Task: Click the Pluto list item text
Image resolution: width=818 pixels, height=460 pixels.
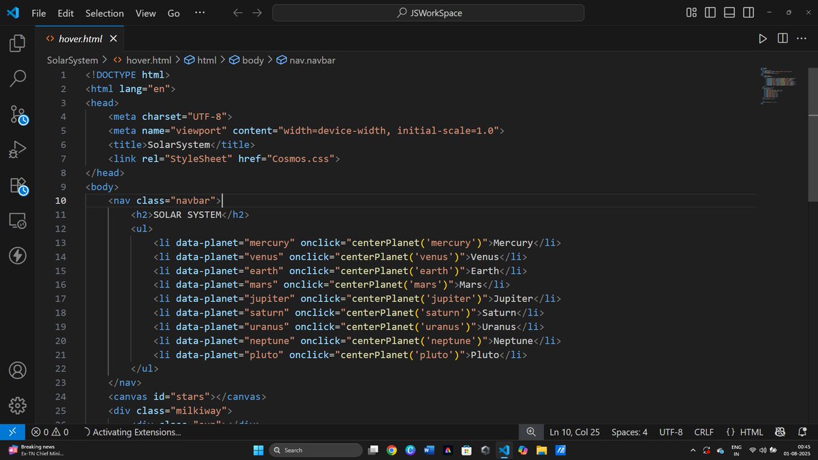Action: click(485, 354)
